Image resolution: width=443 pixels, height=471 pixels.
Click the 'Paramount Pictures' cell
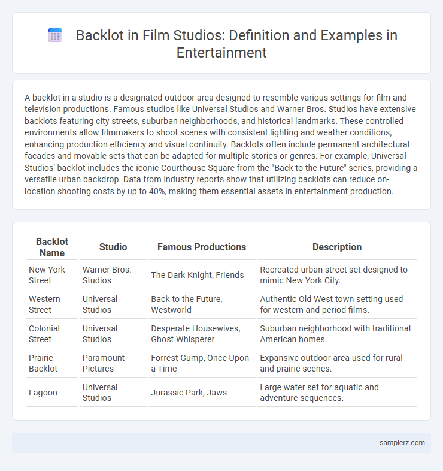(113, 364)
